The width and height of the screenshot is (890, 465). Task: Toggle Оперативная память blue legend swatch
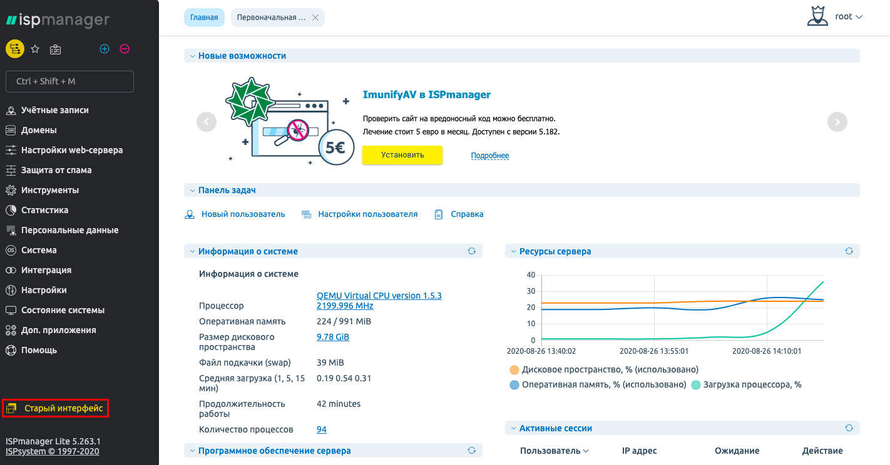(x=515, y=384)
